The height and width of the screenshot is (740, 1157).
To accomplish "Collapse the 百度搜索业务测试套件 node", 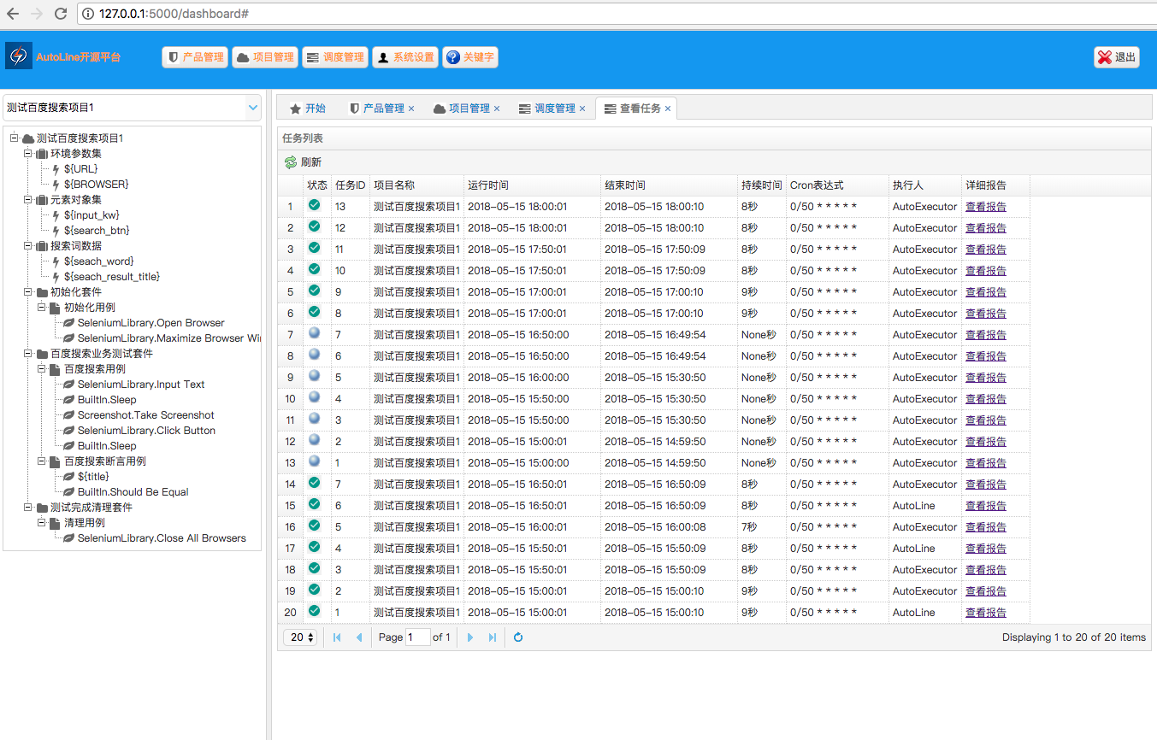I will [x=28, y=354].
